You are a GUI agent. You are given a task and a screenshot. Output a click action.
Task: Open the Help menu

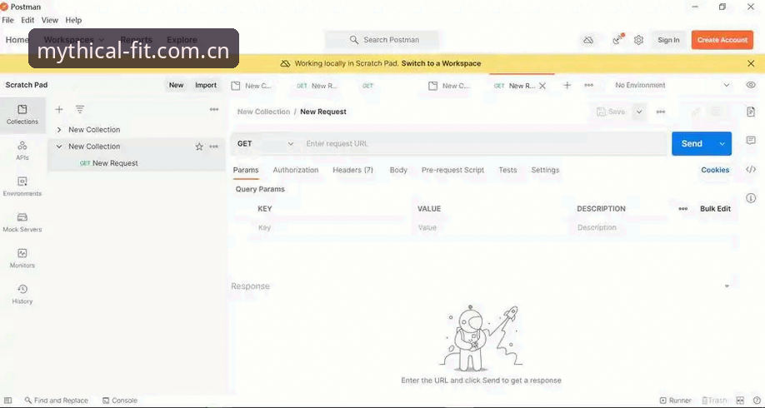pyautogui.click(x=73, y=20)
